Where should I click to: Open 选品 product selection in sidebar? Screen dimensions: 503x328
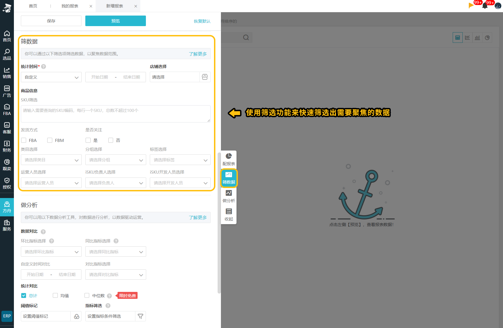point(7,55)
